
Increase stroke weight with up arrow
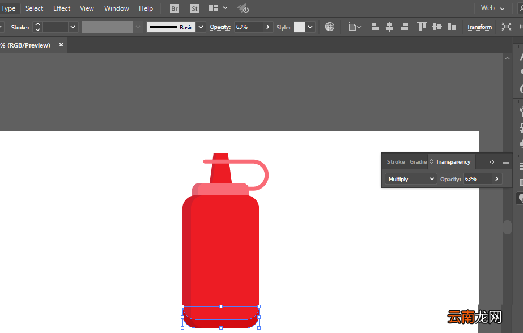tap(38, 24)
